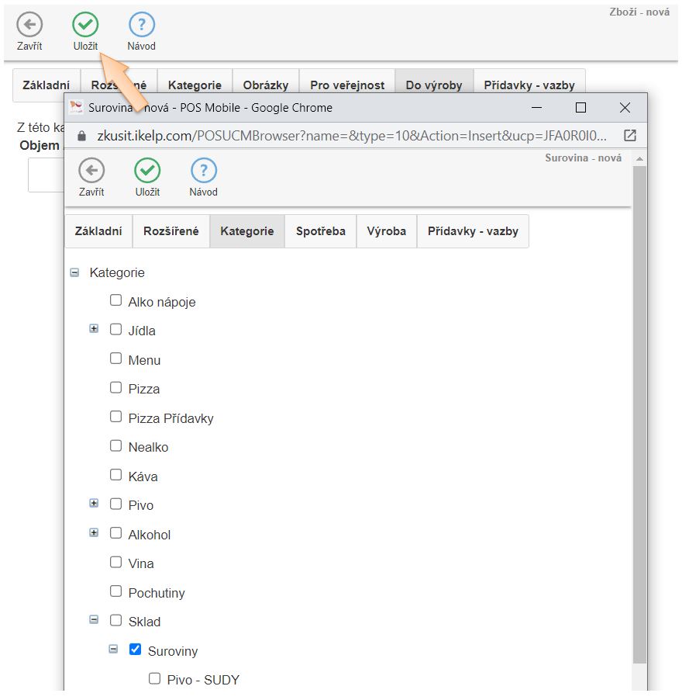Click the padlock site info icon

81,135
